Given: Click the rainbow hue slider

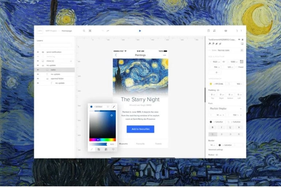Looking at the screenshot, I should tap(103, 140).
